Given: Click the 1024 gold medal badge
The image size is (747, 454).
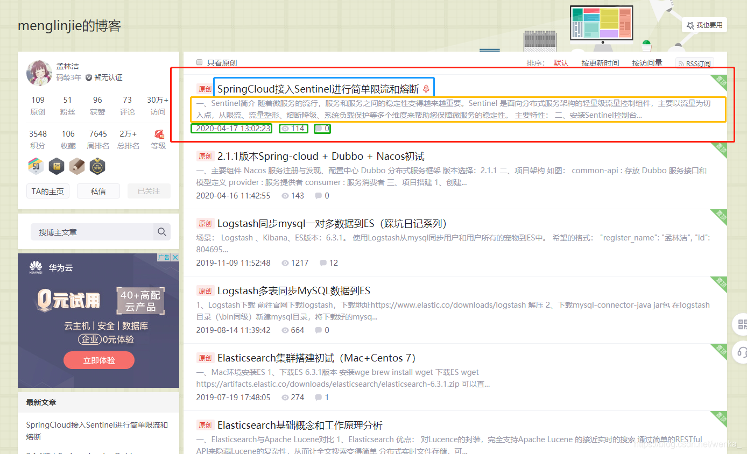Looking at the screenshot, I should [97, 166].
